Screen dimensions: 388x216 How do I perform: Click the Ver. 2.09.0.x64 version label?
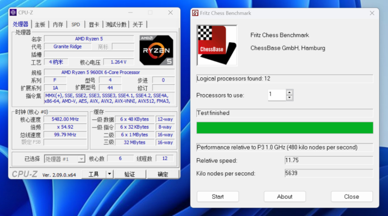59,175
